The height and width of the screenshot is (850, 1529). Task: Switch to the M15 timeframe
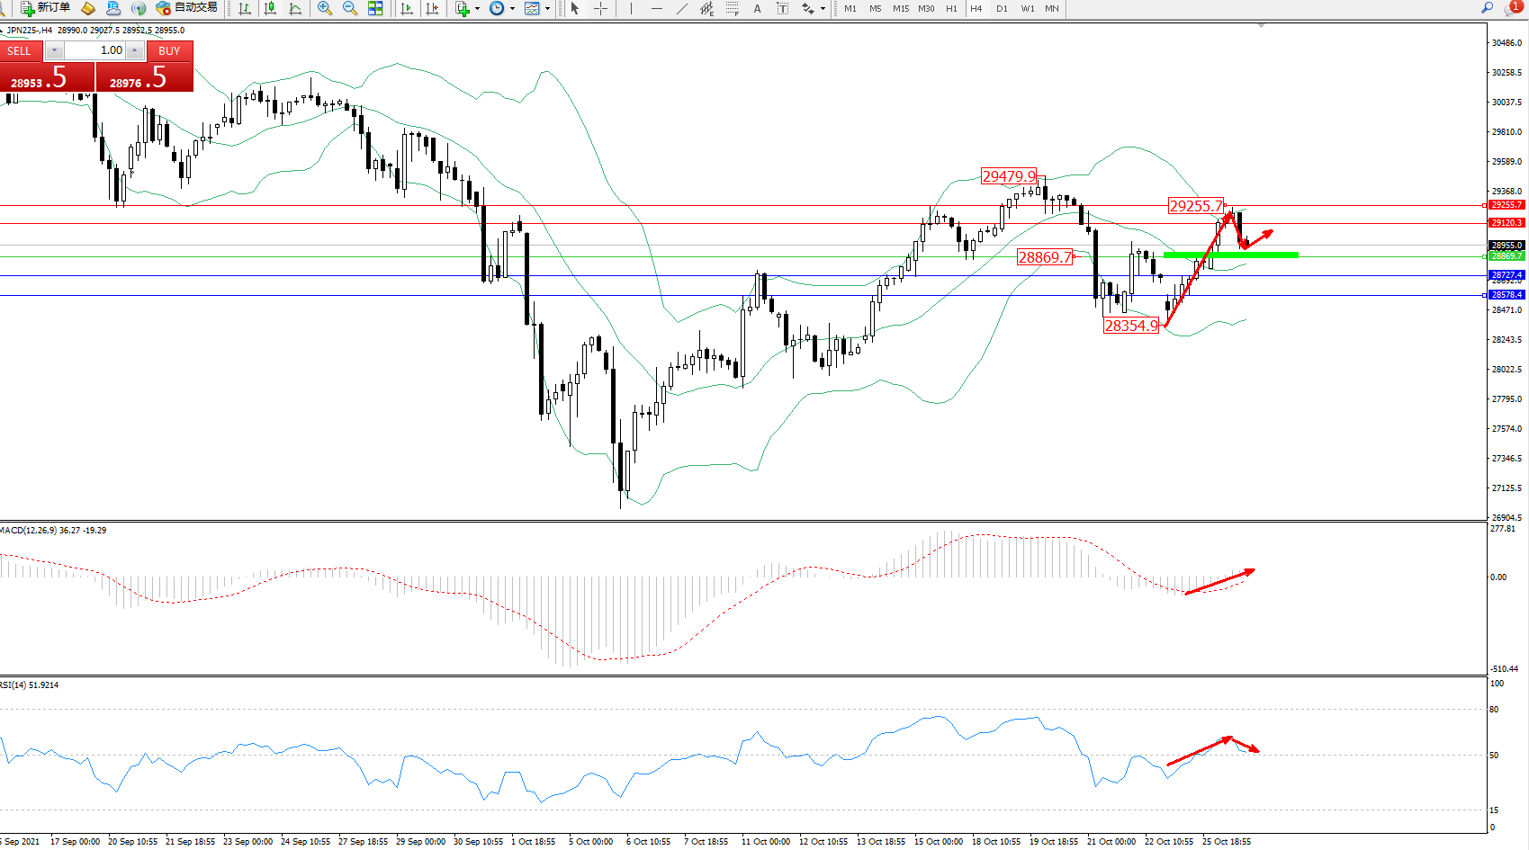901,8
